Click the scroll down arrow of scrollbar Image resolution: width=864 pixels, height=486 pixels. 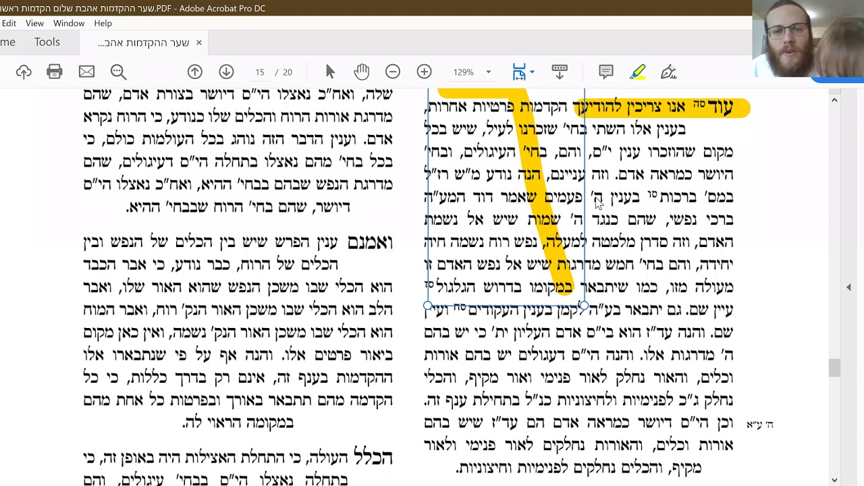click(x=834, y=480)
